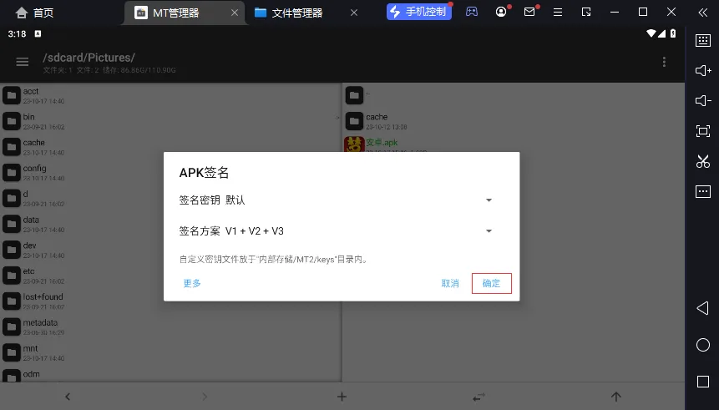Open the mail messages icon
This screenshot has width=719, height=410.
point(529,12)
